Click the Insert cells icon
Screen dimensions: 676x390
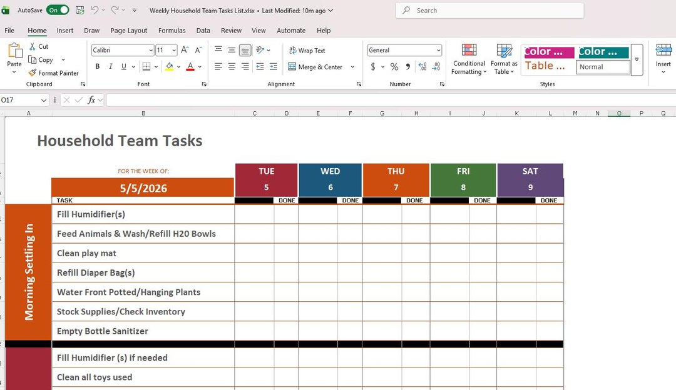(x=663, y=50)
